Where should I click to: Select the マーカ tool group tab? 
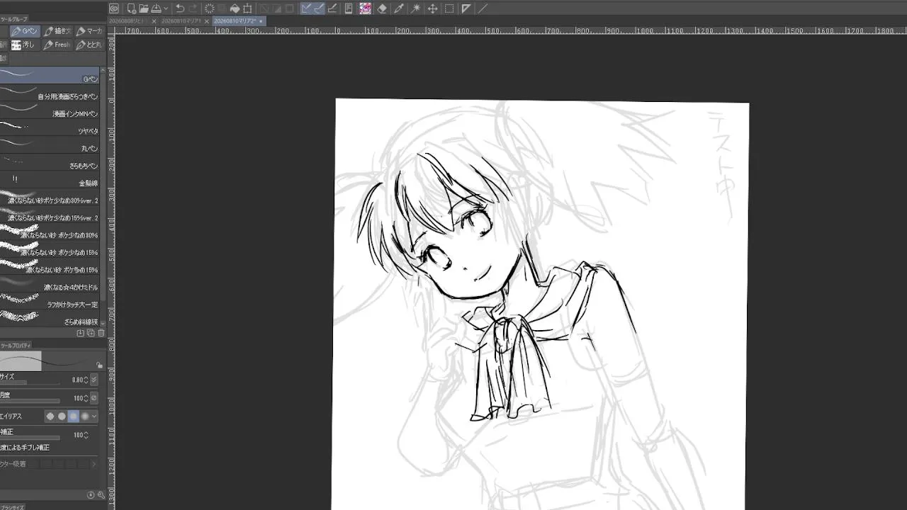click(x=89, y=30)
